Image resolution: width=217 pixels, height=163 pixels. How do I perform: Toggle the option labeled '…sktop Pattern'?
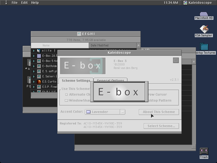[x=160, y=101]
